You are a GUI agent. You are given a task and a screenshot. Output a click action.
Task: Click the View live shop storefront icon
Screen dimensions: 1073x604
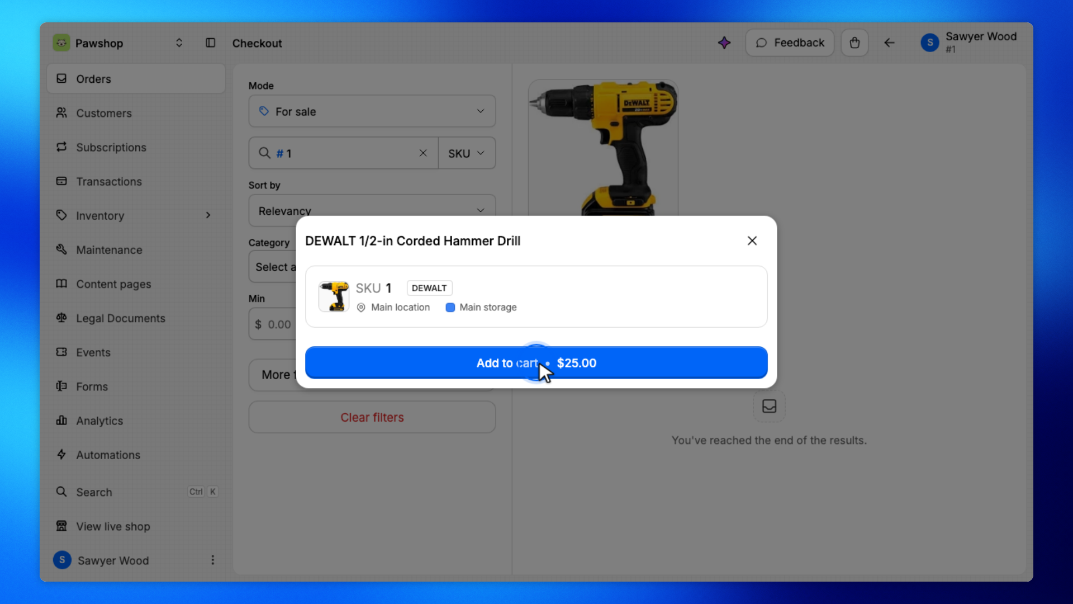[61, 526]
